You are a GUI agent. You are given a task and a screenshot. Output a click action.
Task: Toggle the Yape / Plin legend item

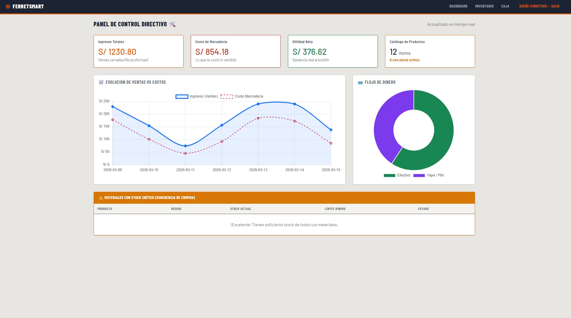[428, 175]
